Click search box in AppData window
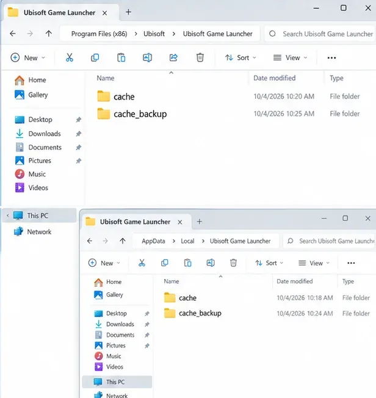Screen dimensions: 376x398 330,241
